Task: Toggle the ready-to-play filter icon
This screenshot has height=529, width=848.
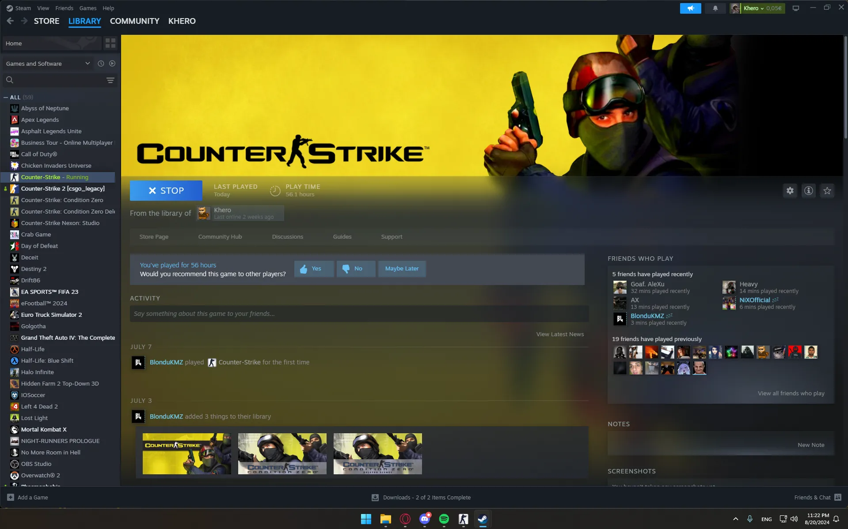Action: (112, 64)
